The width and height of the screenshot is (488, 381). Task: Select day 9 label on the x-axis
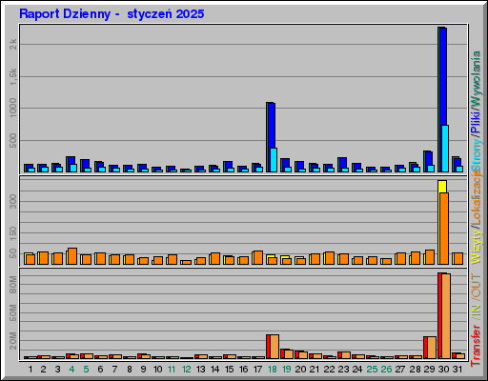(143, 370)
